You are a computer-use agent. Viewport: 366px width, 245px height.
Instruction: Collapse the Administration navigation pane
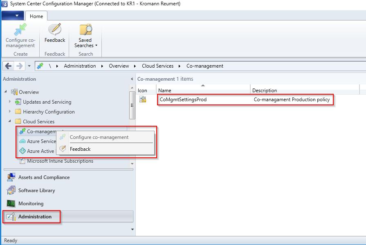[132, 79]
